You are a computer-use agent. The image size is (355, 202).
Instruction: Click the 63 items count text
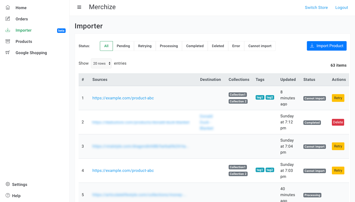coord(338,65)
